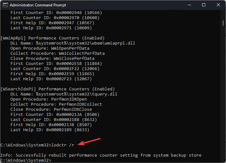Maximize the Command Prompt window
The height and width of the screenshot is (163, 226).
point(204,5)
